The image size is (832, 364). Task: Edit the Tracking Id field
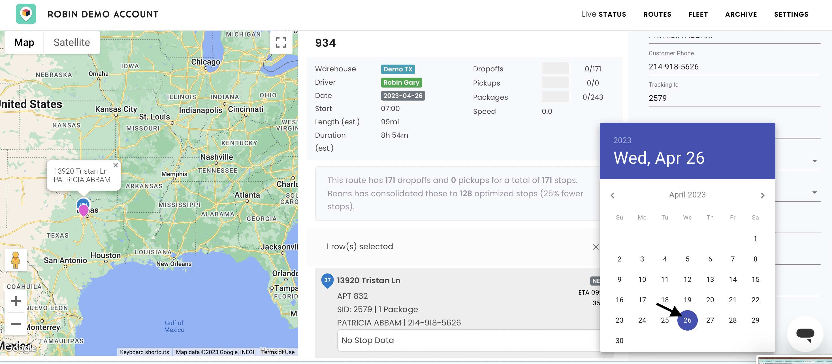click(734, 98)
